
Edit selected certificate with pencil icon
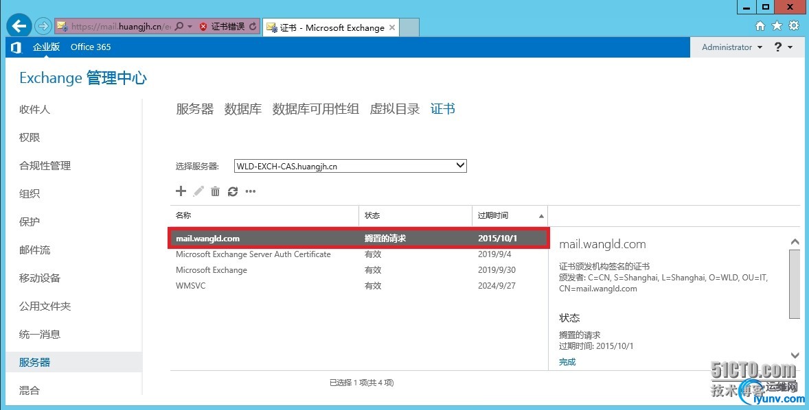pos(198,191)
